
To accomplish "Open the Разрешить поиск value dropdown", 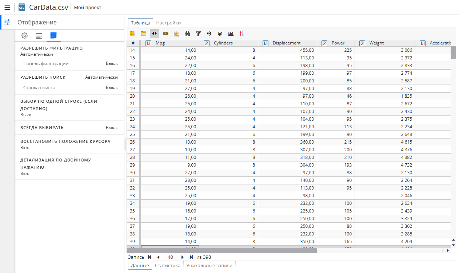I will coord(101,77).
